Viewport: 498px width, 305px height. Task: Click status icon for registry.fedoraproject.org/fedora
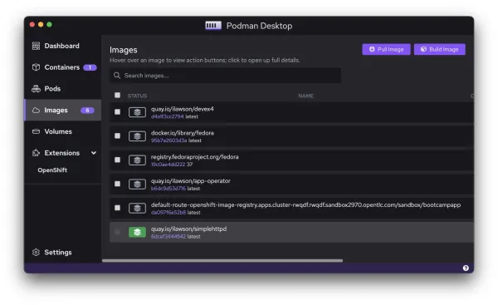[x=137, y=160]
